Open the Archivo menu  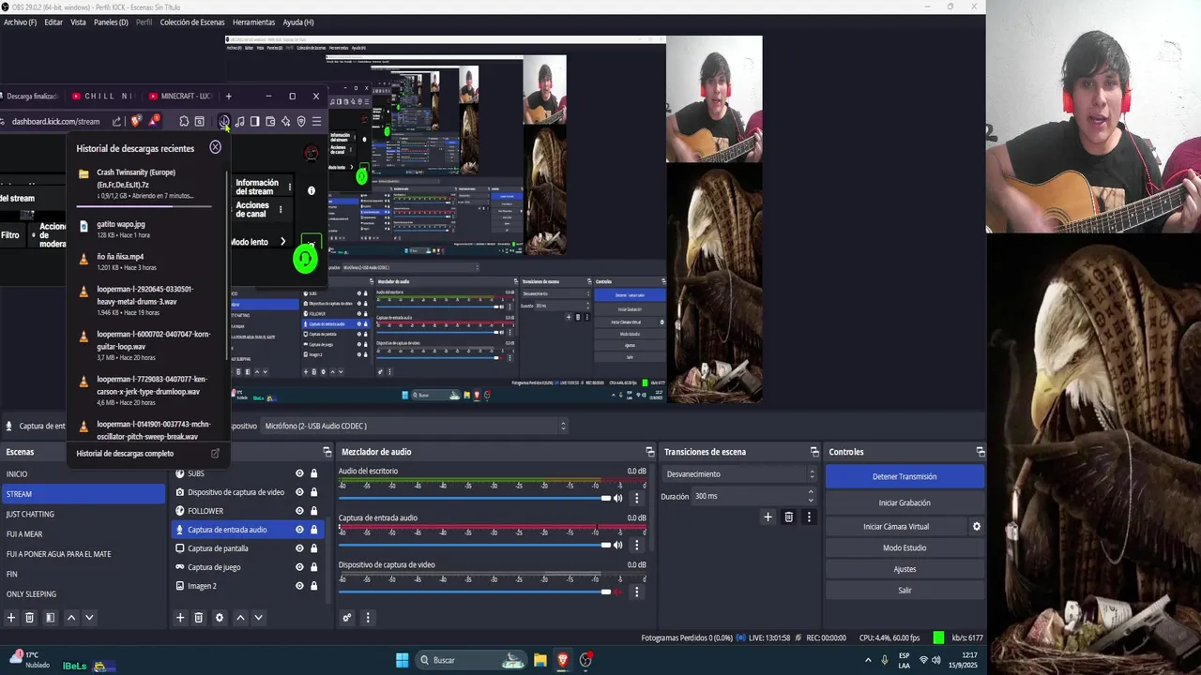[21, 22]
